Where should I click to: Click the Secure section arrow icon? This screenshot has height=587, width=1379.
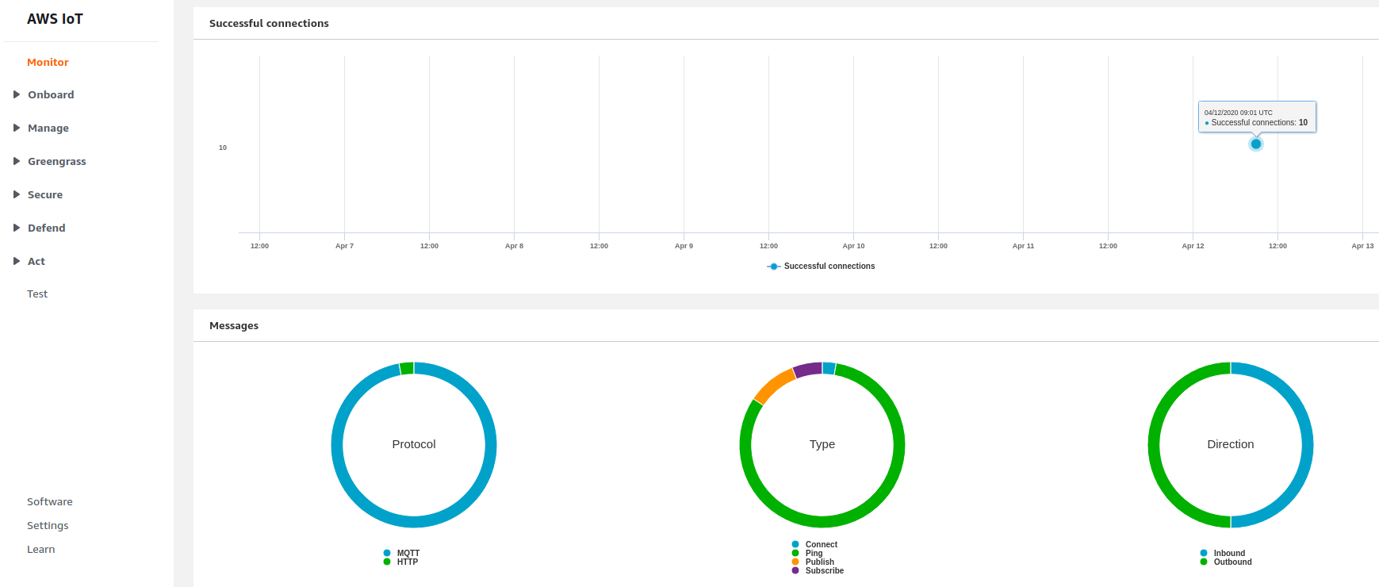click(17, 194)
